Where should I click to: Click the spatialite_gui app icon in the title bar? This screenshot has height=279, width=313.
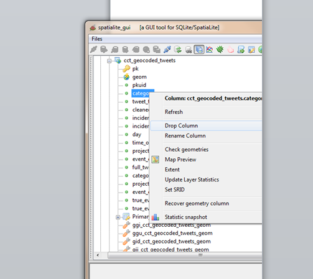[x=93, y=27]
